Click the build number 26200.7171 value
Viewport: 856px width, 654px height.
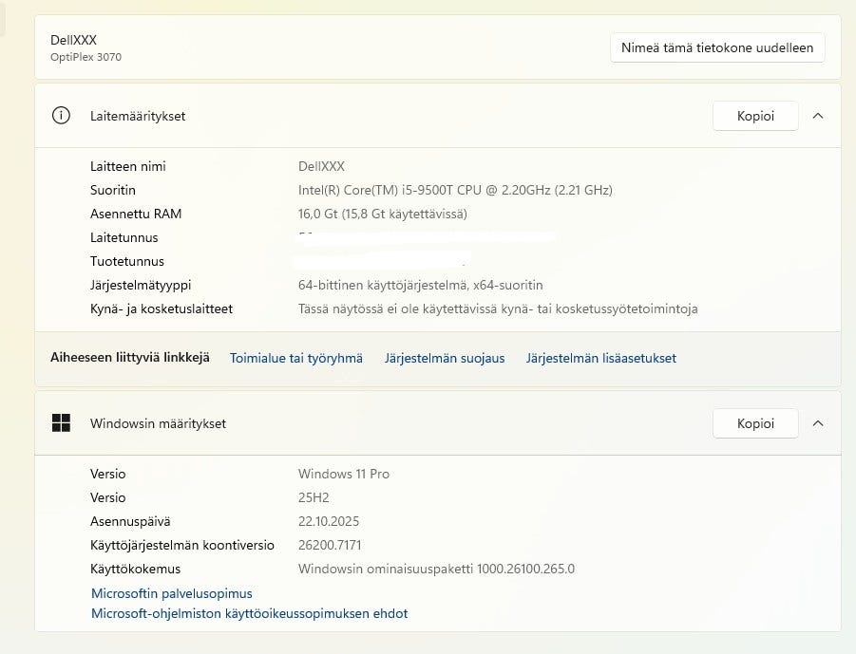coord(330,545)
